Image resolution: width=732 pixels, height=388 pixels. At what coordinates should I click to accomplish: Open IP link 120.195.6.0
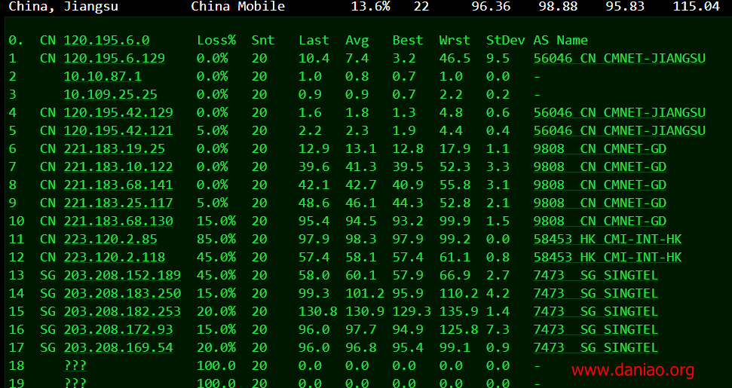[x=106, y=40]
